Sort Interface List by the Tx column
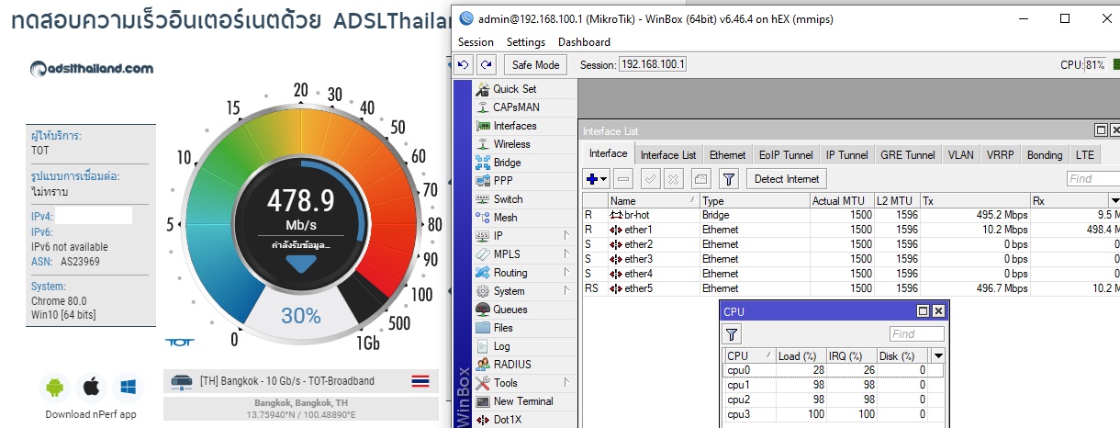This screenshot has width=1120, height=428. [x=974, y=200]
